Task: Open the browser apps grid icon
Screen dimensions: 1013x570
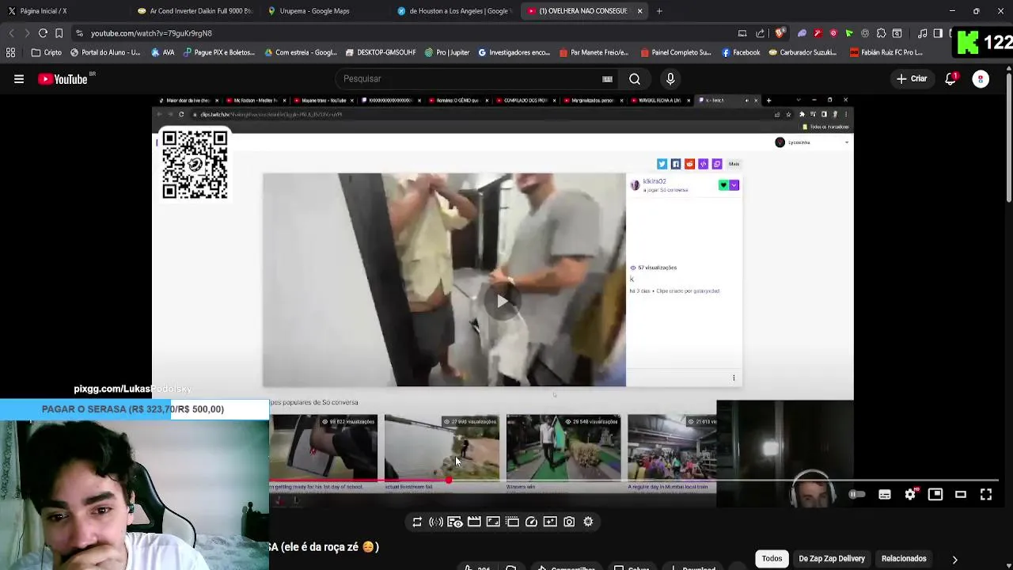Action: 11,52
